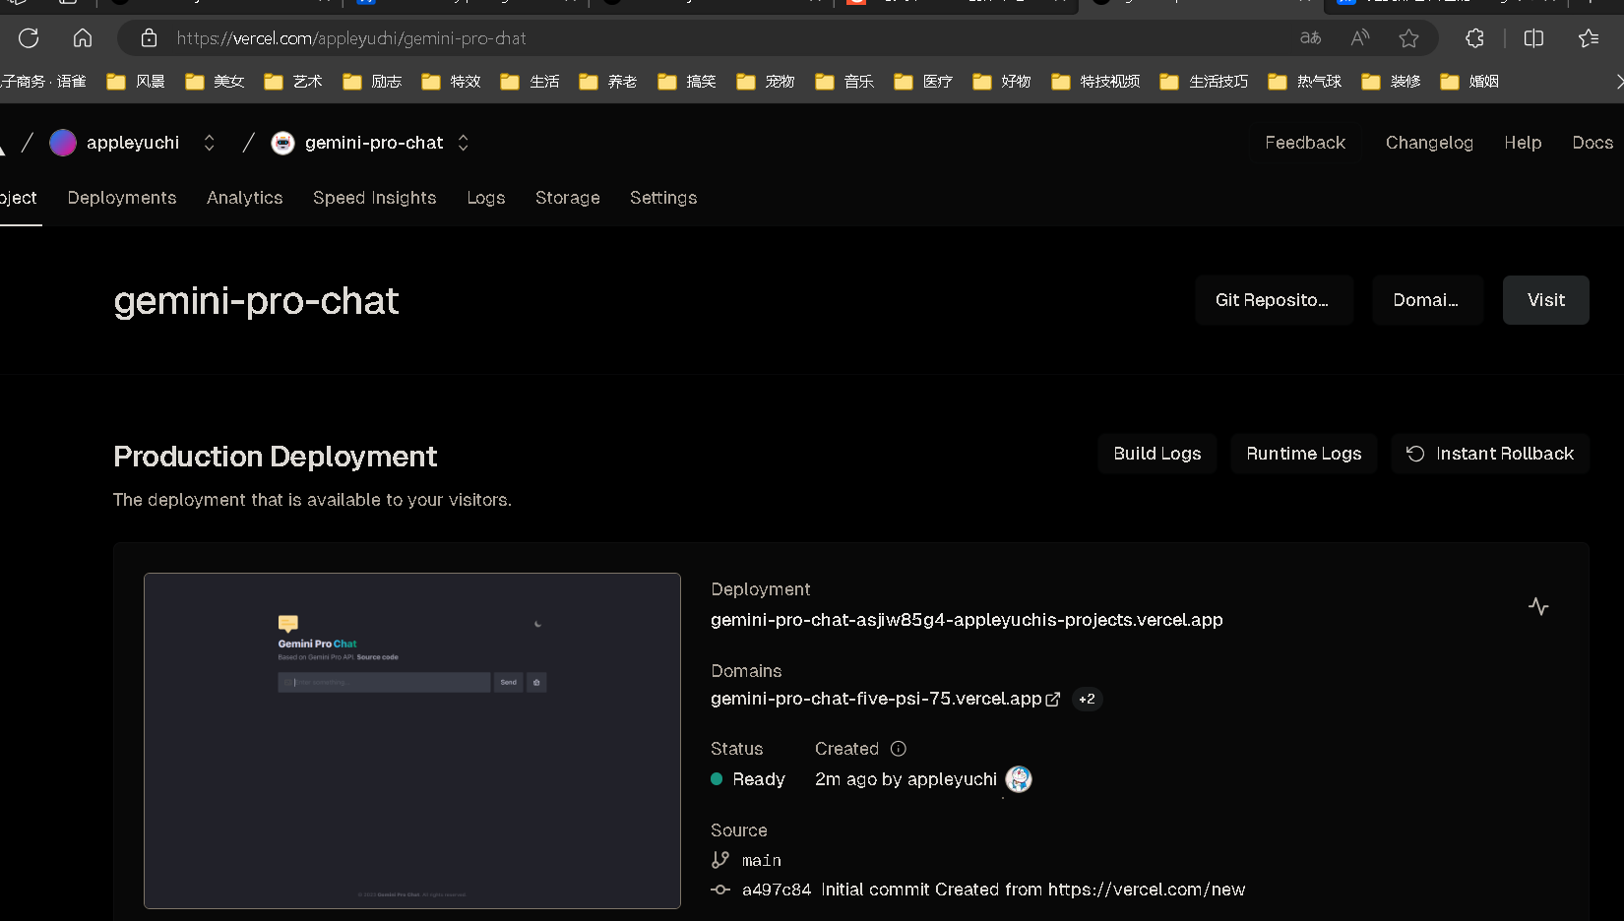Viewport: 1624px width, 921px height.
Task: Open the site permissions lock icon
Action: [x=149, y=38]
